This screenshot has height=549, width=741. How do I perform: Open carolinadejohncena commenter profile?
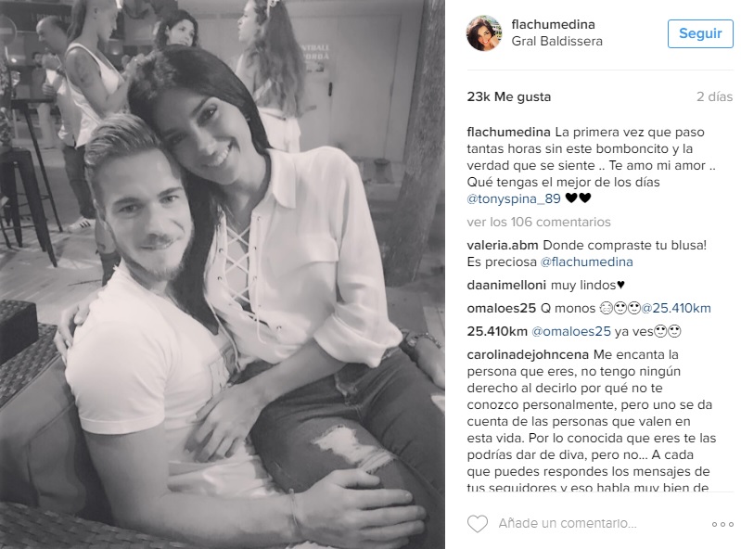[x=528, y=354]
